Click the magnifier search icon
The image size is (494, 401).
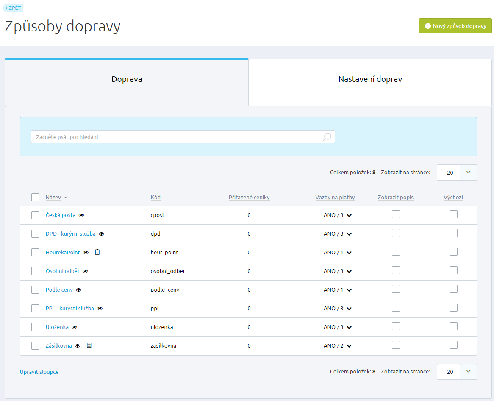click(x=327, y=137)
